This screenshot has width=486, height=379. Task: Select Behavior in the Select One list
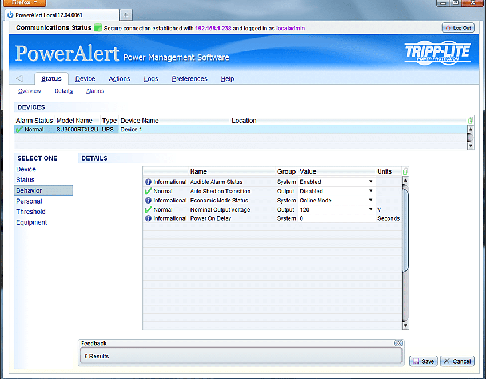tap(43, 190)
